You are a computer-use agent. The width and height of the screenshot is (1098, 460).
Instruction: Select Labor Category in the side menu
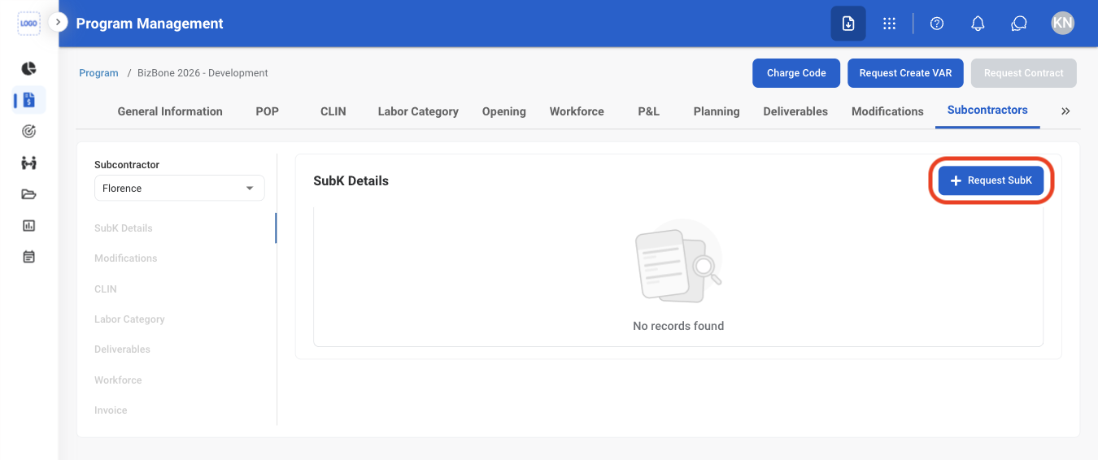(129, 319)
